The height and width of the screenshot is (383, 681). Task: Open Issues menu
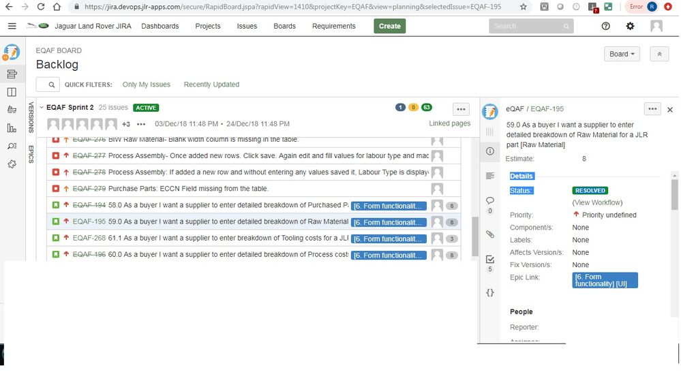247,26
